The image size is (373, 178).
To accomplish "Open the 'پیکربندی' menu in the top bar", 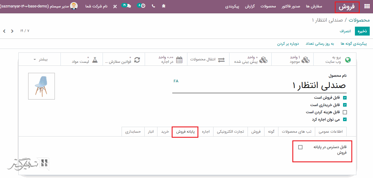I will (x=232, y=6).
